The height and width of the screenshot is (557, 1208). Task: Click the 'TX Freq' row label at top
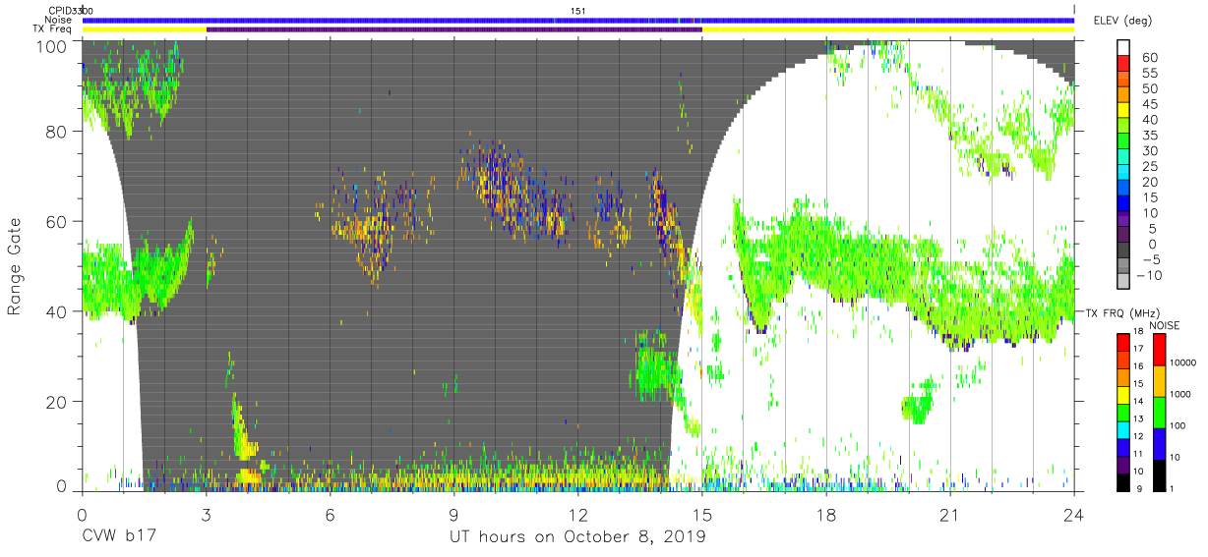coord(53,28)
